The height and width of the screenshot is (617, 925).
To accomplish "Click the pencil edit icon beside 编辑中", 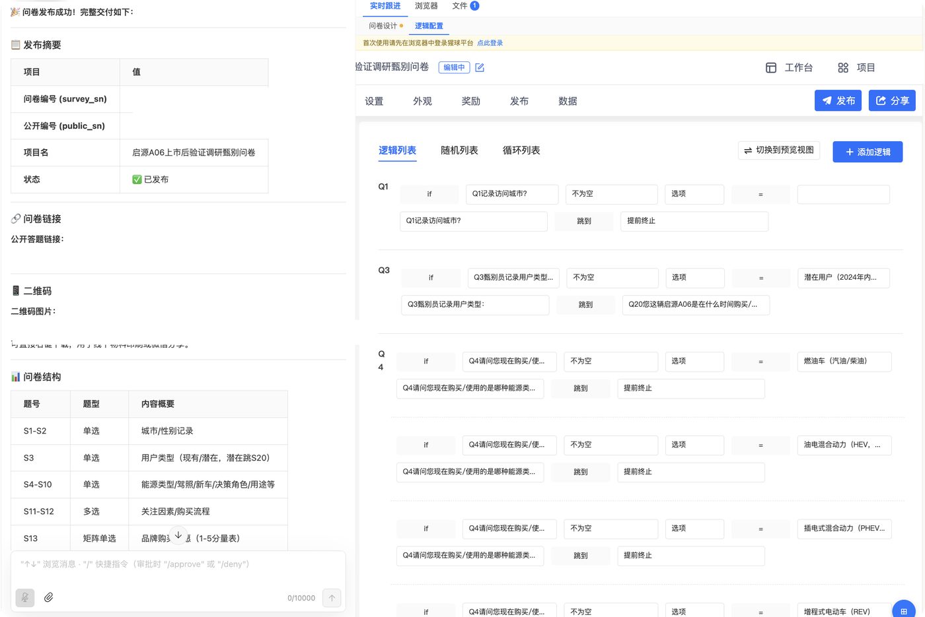I will 480,67.
